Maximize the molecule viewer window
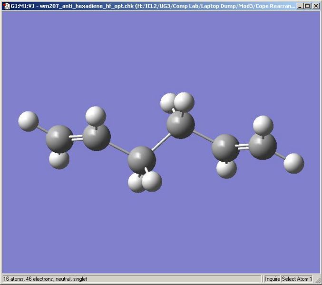The height and width of the screenshot is (285, 322). point(308,6)
